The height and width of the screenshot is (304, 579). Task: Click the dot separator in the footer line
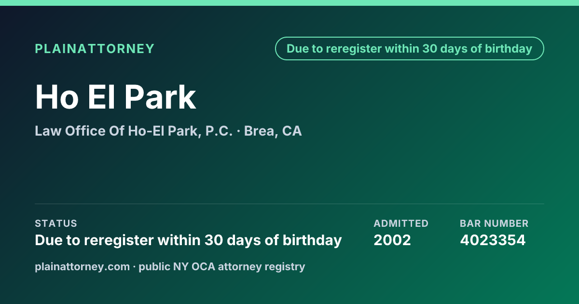coord(134,267)
